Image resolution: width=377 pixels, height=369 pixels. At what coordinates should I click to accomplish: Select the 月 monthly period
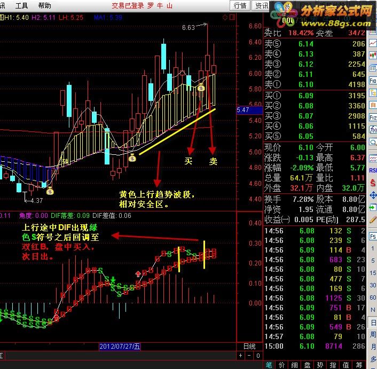[x=373, y=347]
